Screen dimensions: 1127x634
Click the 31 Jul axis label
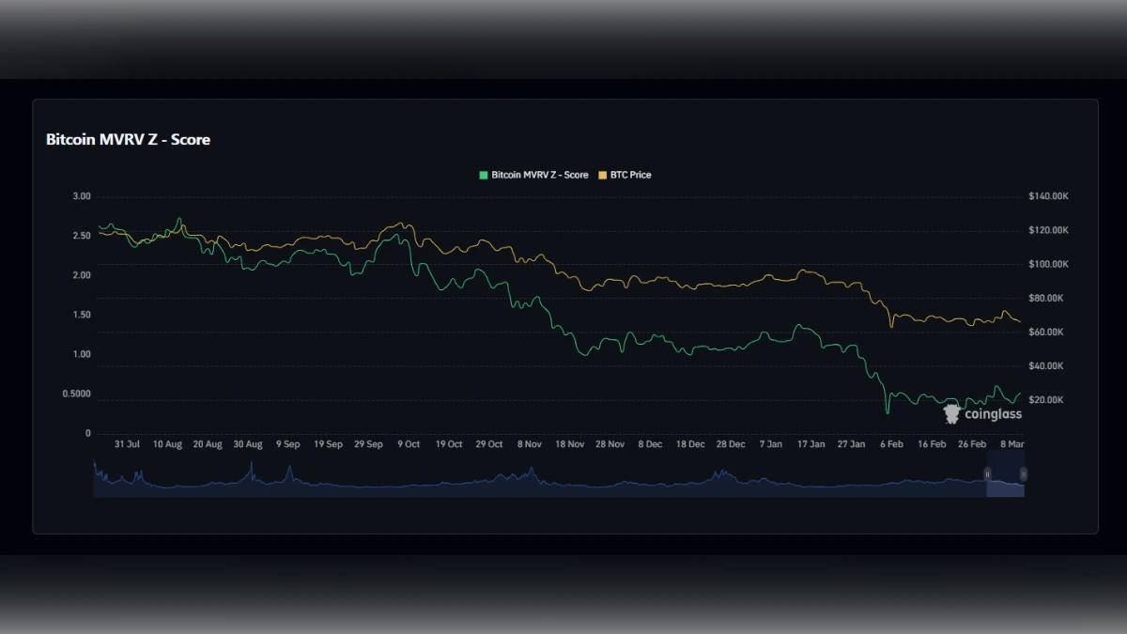click(129, 443)
